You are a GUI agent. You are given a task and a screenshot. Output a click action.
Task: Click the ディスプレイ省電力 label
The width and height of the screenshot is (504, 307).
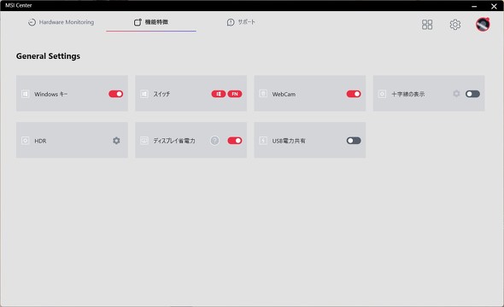point(174,141)
